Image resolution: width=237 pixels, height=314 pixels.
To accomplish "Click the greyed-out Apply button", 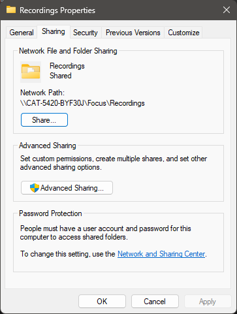I will [208, 302].
